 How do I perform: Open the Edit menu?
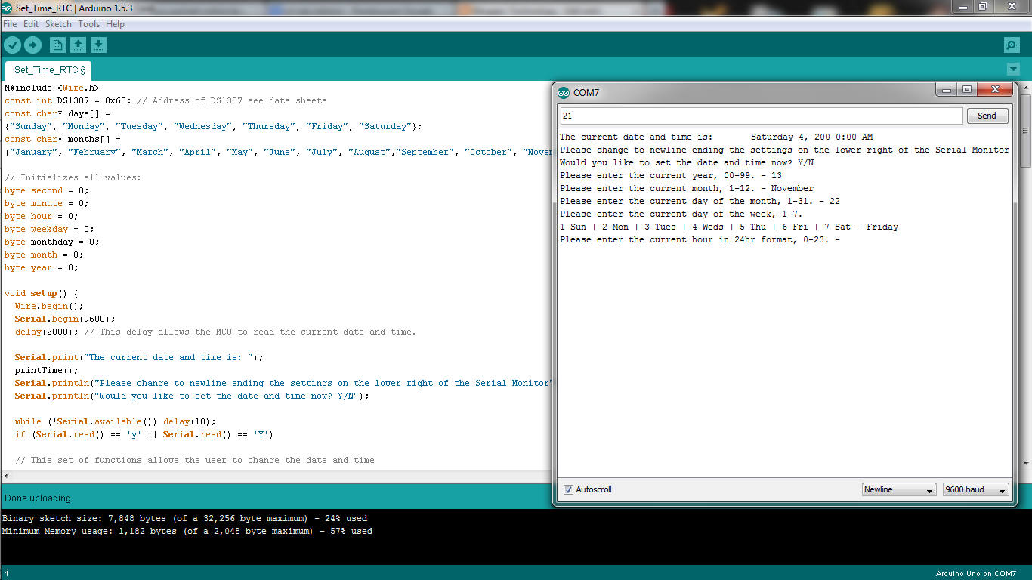pos(31,24)
